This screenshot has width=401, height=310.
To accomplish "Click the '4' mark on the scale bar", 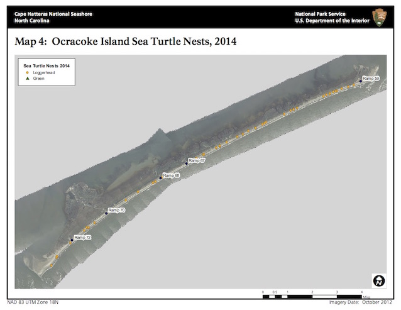I will pyautogui.click(x=361, y=292).
